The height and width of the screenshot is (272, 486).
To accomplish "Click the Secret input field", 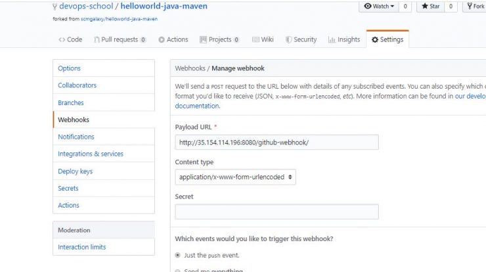I will point(276,212).
